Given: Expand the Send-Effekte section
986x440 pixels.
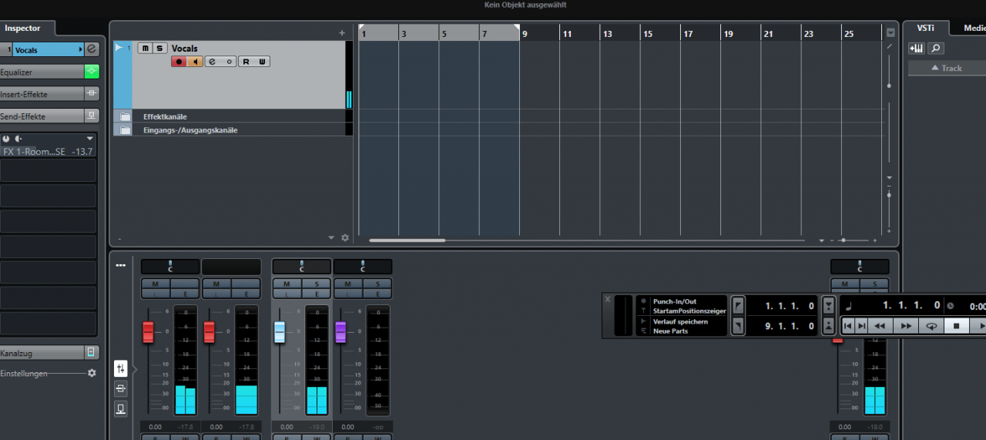Looking at the screenshot, I should point(42,116).
